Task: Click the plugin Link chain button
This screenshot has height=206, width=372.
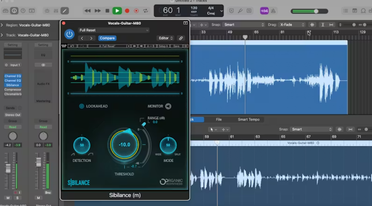Action: [181, 38]
